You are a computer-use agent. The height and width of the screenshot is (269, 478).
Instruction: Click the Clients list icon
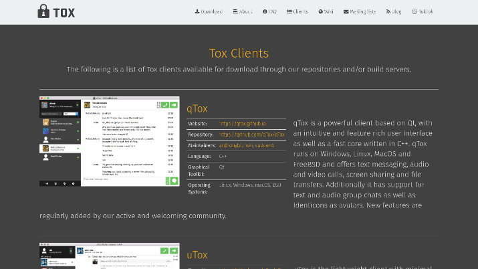[x=289, y=11]
